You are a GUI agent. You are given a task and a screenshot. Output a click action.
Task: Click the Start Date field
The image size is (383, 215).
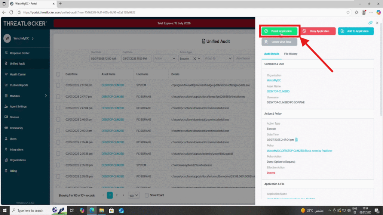point(105,59)
